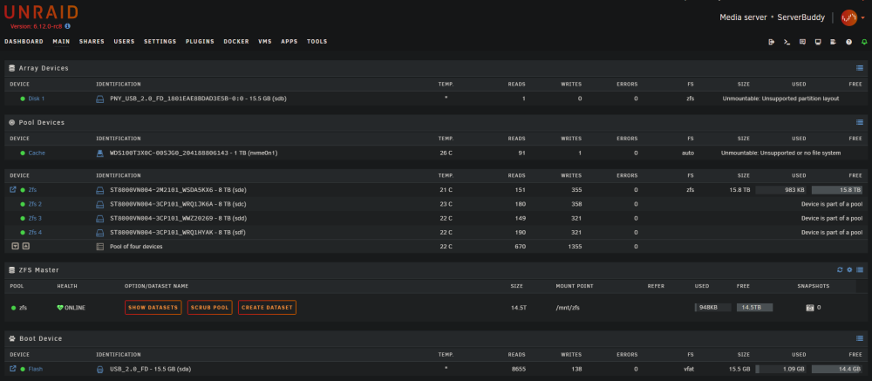Click the Flash 14.4 GB free bar
The height and width of the screenshot is (381, 872).
(x=837, y=369)
